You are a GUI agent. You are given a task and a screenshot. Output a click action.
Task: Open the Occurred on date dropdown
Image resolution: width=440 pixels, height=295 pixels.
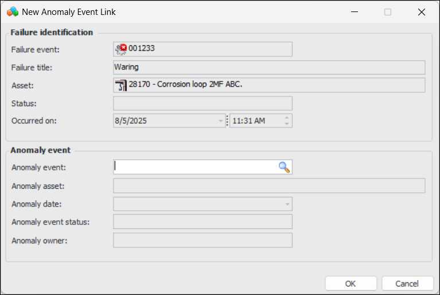(220, 121)
